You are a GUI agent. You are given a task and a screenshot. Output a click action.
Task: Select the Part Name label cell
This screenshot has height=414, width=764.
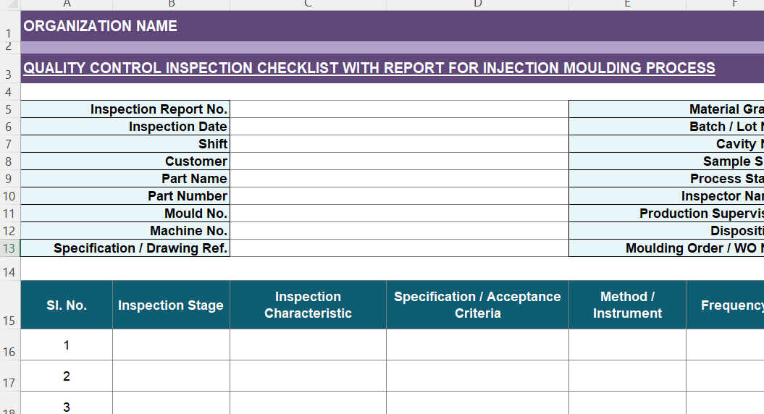tap(125, 179)
